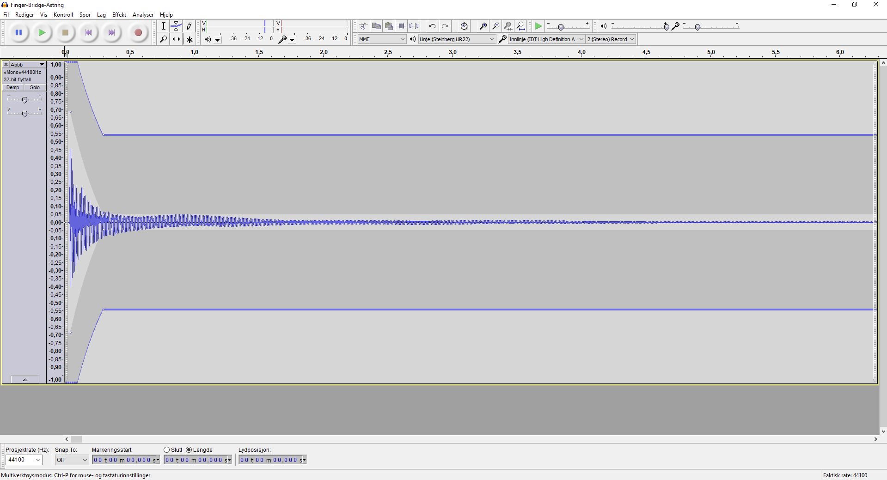
Task: Open playback meter speaker dropdown
Action: click(218, 40)
